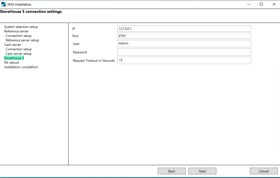280x178 pixels.
Task: Select highlighted StoreHouse 5 step
Action: [14, 58]
